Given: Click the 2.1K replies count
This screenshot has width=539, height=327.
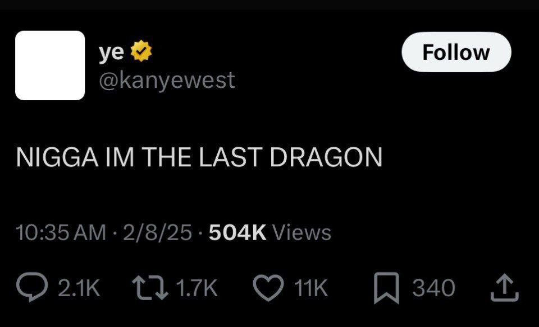Looking at the screenshot, I should pyautogui.click(x=79, y=288).
